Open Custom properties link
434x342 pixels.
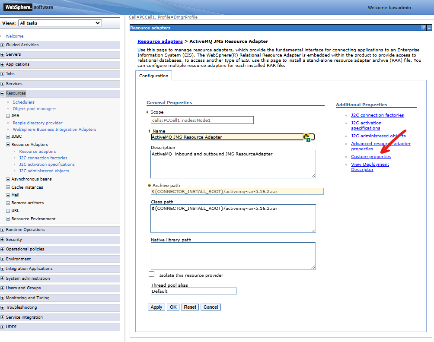click(371, 156)
